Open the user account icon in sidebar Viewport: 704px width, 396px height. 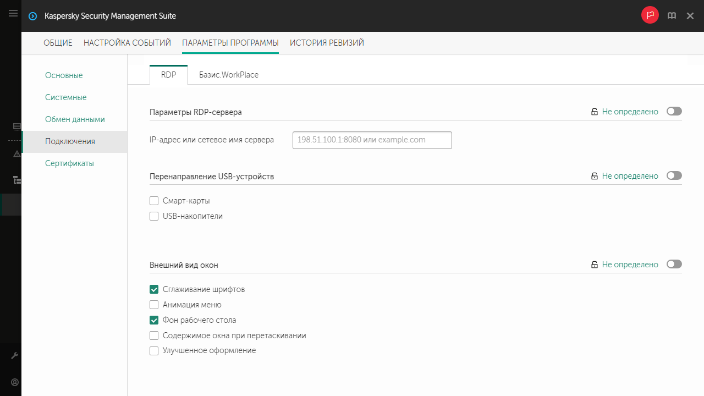[x=15, y=382]
